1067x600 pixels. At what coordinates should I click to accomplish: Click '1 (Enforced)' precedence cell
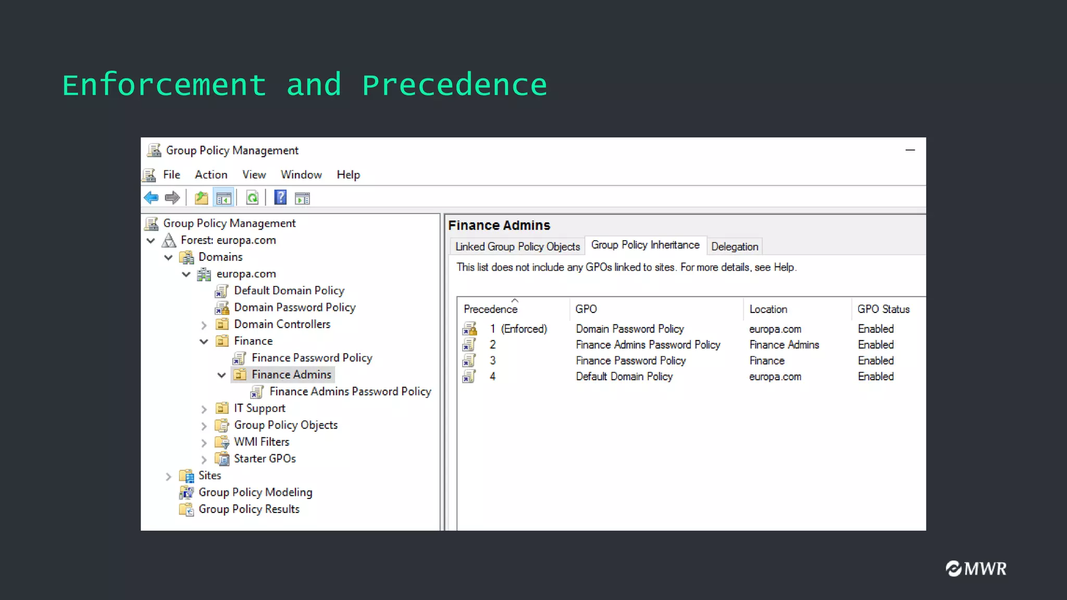pos(518,329)
